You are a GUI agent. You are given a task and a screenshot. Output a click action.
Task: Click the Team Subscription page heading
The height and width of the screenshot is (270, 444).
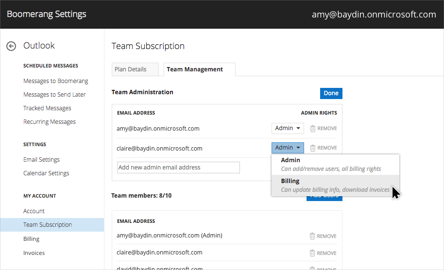(148, 46)
